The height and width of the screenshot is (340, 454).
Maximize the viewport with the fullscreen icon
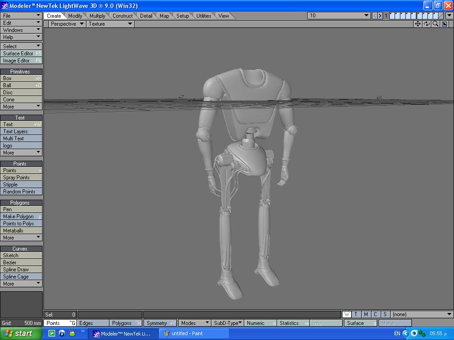[x=444, y=24]
